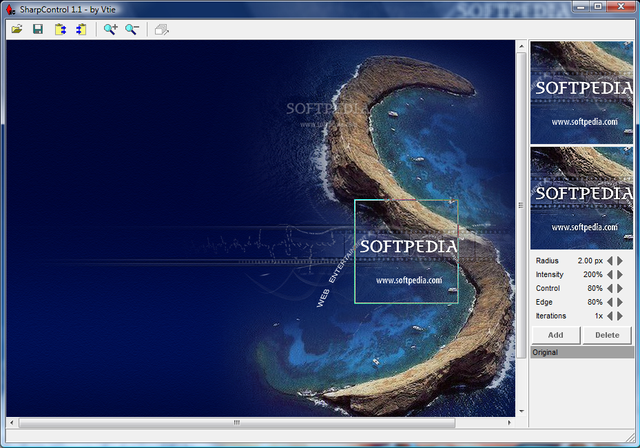Viewport: 640px width, 448px height.
Task: Click the horizontal scrollbar left arrow
Action: point(12,422)
